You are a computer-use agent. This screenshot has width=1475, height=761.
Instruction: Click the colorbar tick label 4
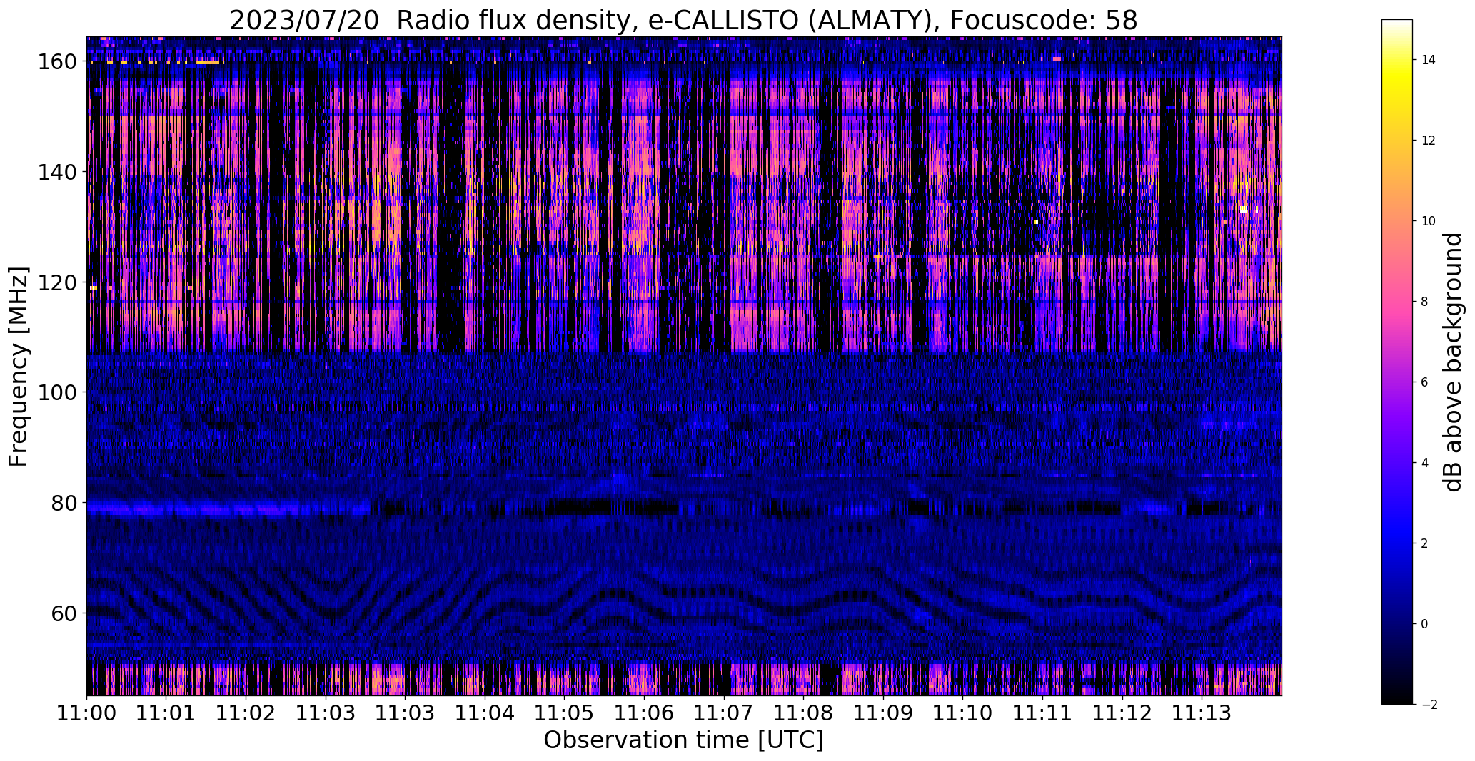(1424, 463)
